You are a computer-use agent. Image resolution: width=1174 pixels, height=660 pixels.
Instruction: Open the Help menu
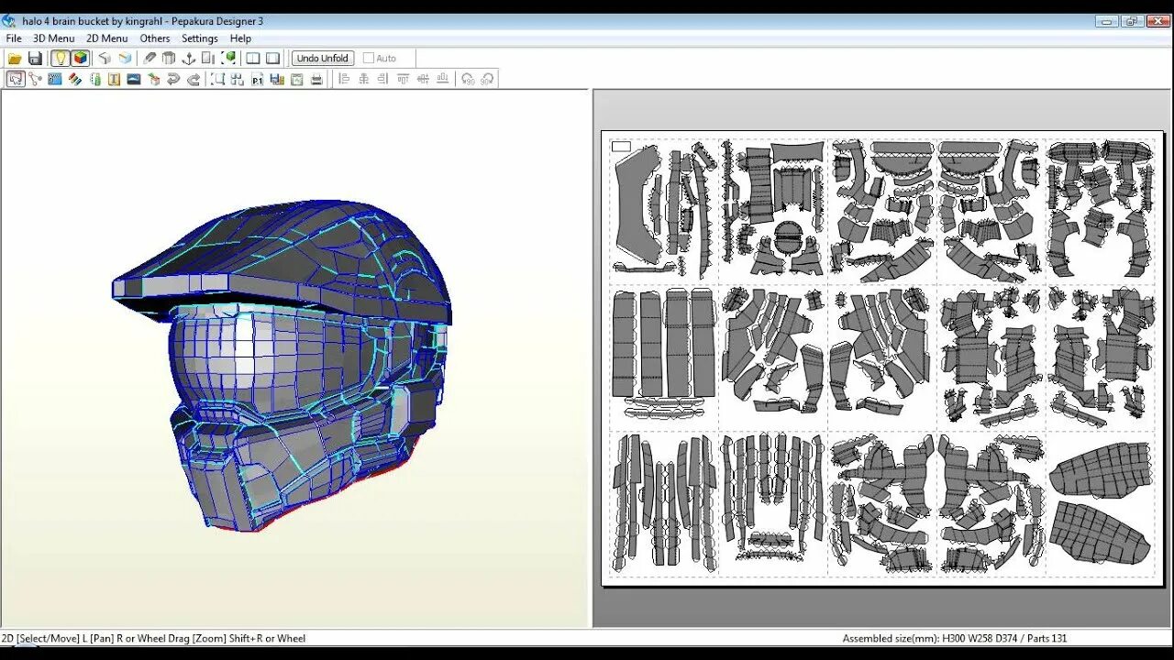(x=239, y=38)
